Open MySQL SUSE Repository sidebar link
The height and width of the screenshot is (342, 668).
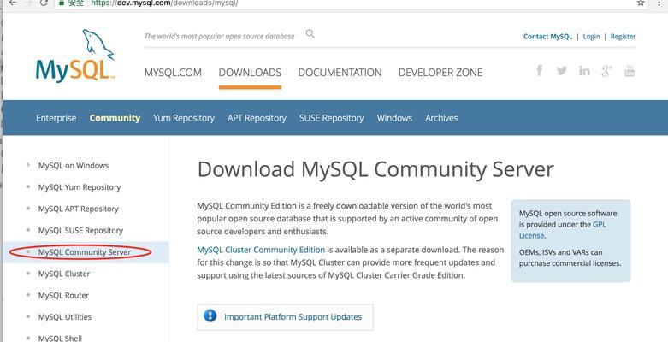click(80, 230)
